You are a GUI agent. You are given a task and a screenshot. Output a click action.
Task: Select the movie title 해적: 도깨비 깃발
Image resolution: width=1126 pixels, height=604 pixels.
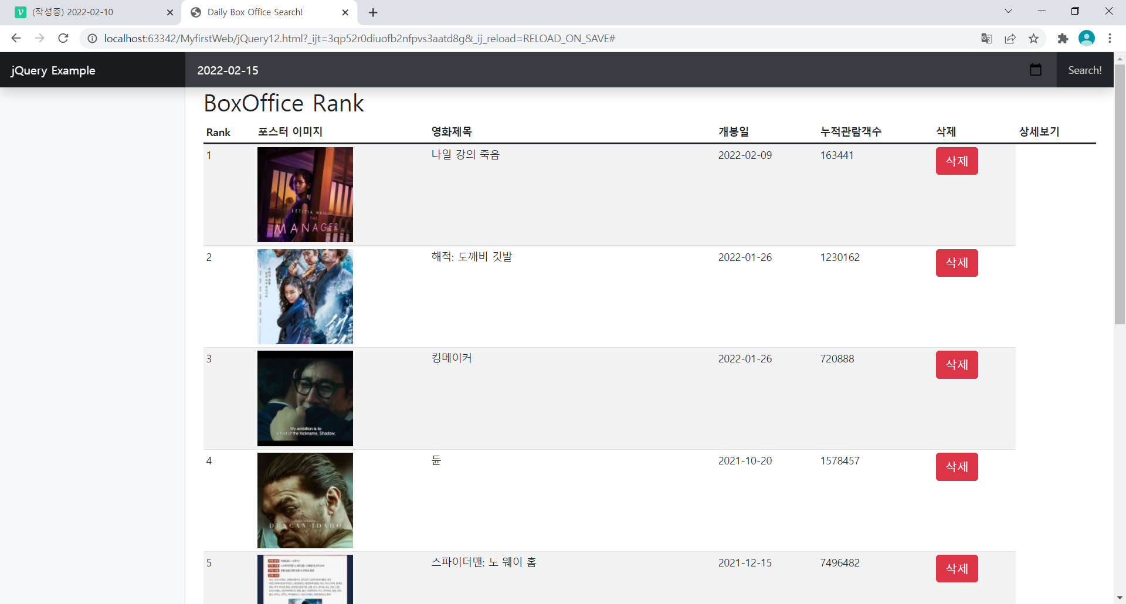click(472, 257)
